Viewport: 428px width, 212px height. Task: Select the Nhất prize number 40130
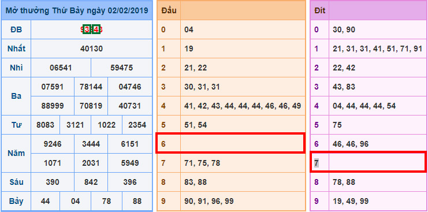click(91, 49)
